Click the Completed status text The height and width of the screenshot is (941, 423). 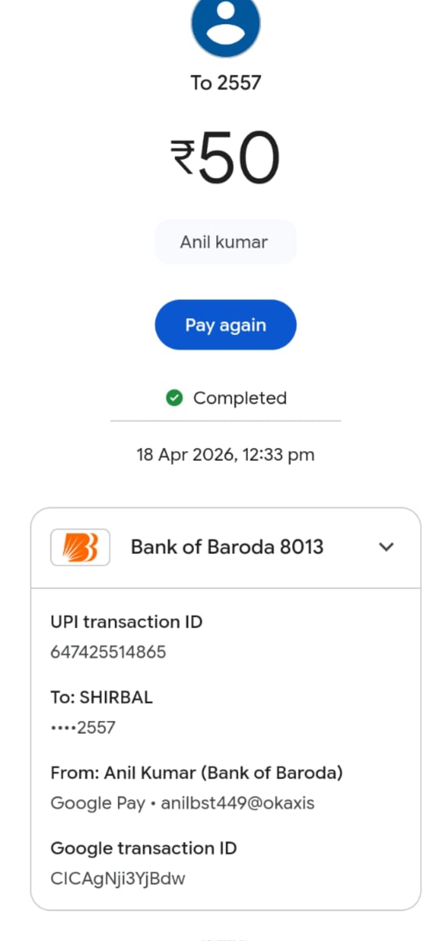[240, 398]
